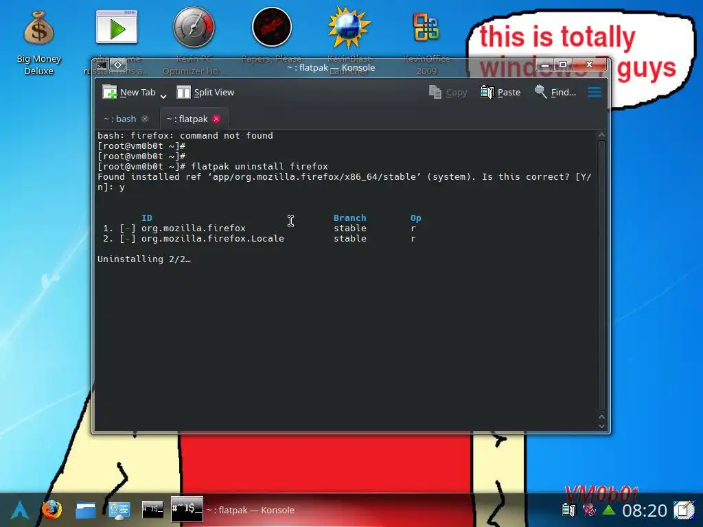Click the New Tab button
This screenshot has width=703, height=527.
click(x=129, y=93)
